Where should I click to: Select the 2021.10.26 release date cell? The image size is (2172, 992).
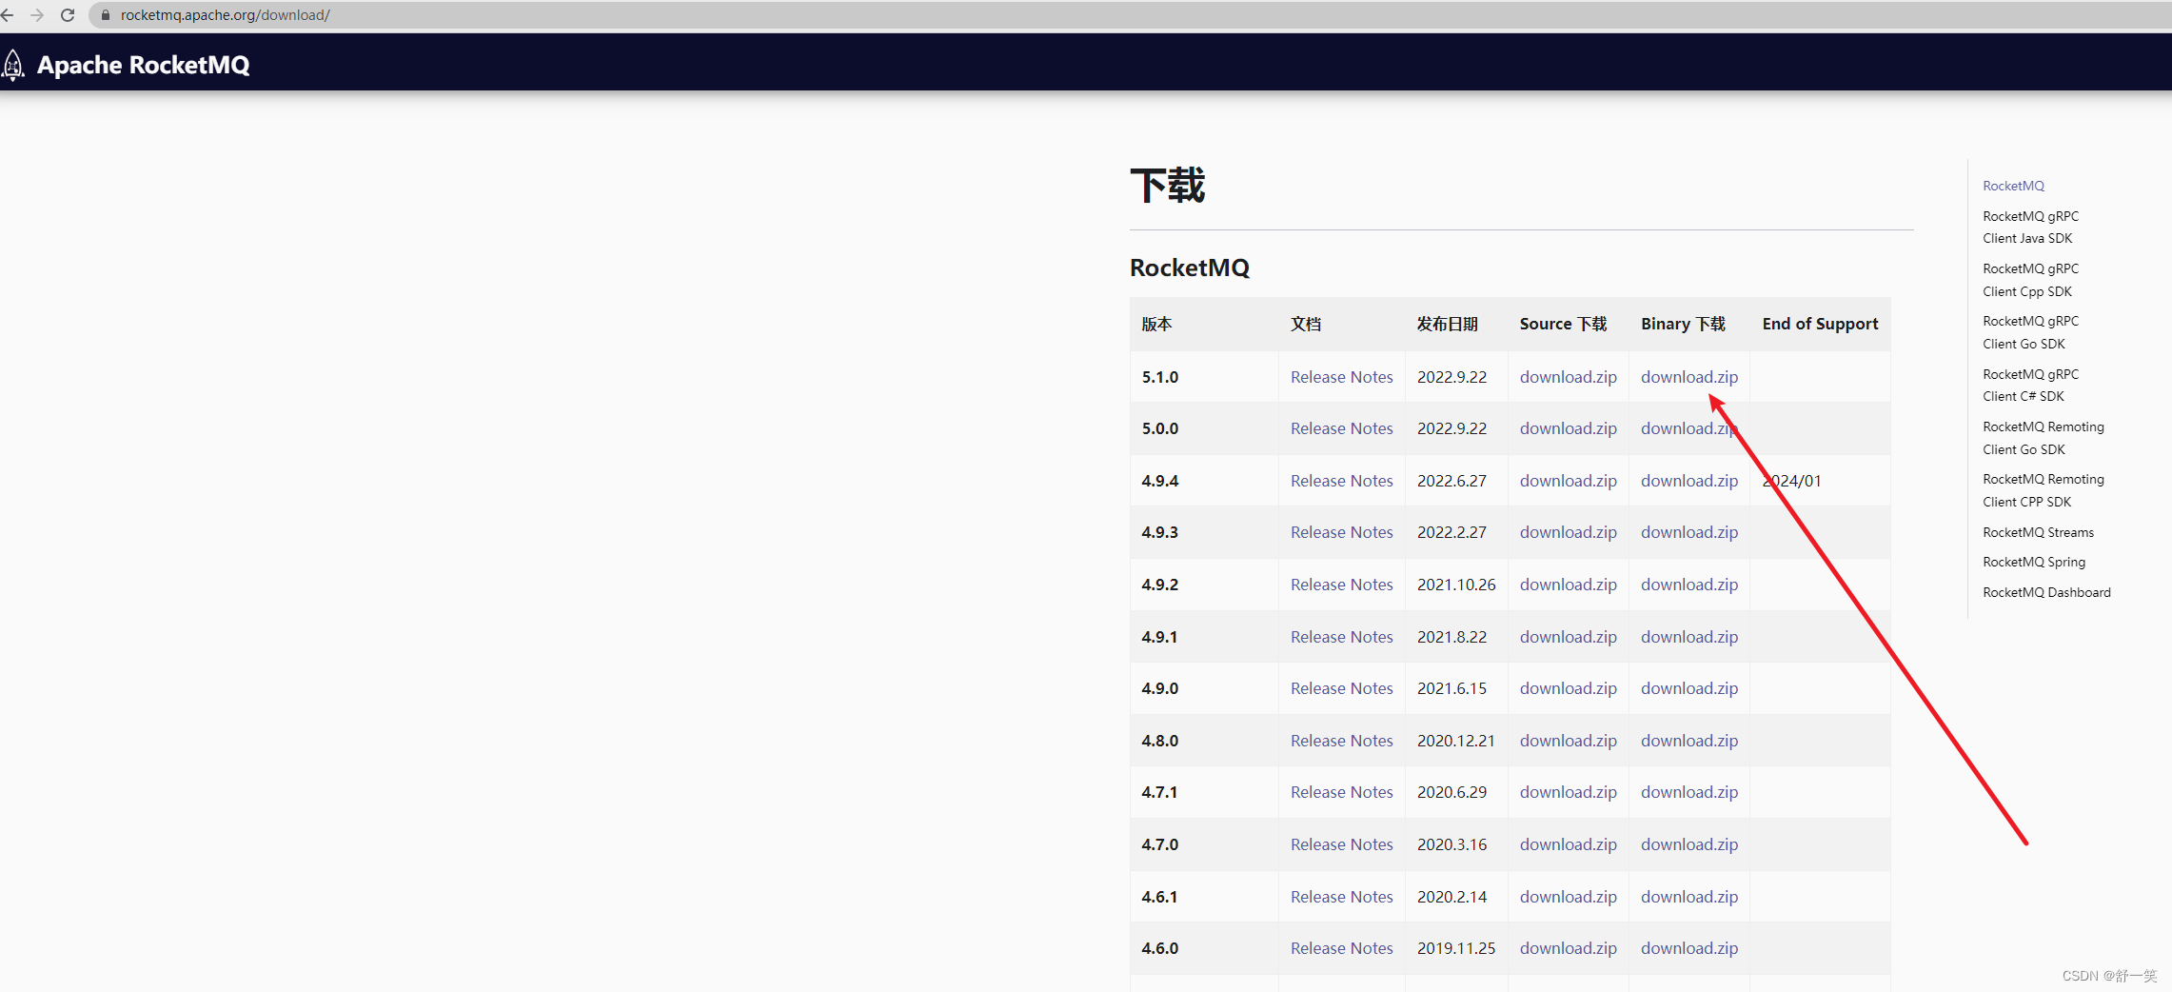[1455, 585]
